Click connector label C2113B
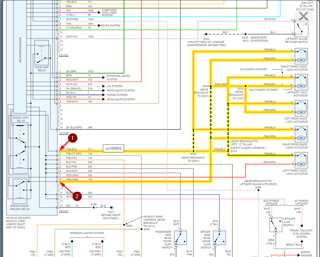 click(x=63, y=133)
